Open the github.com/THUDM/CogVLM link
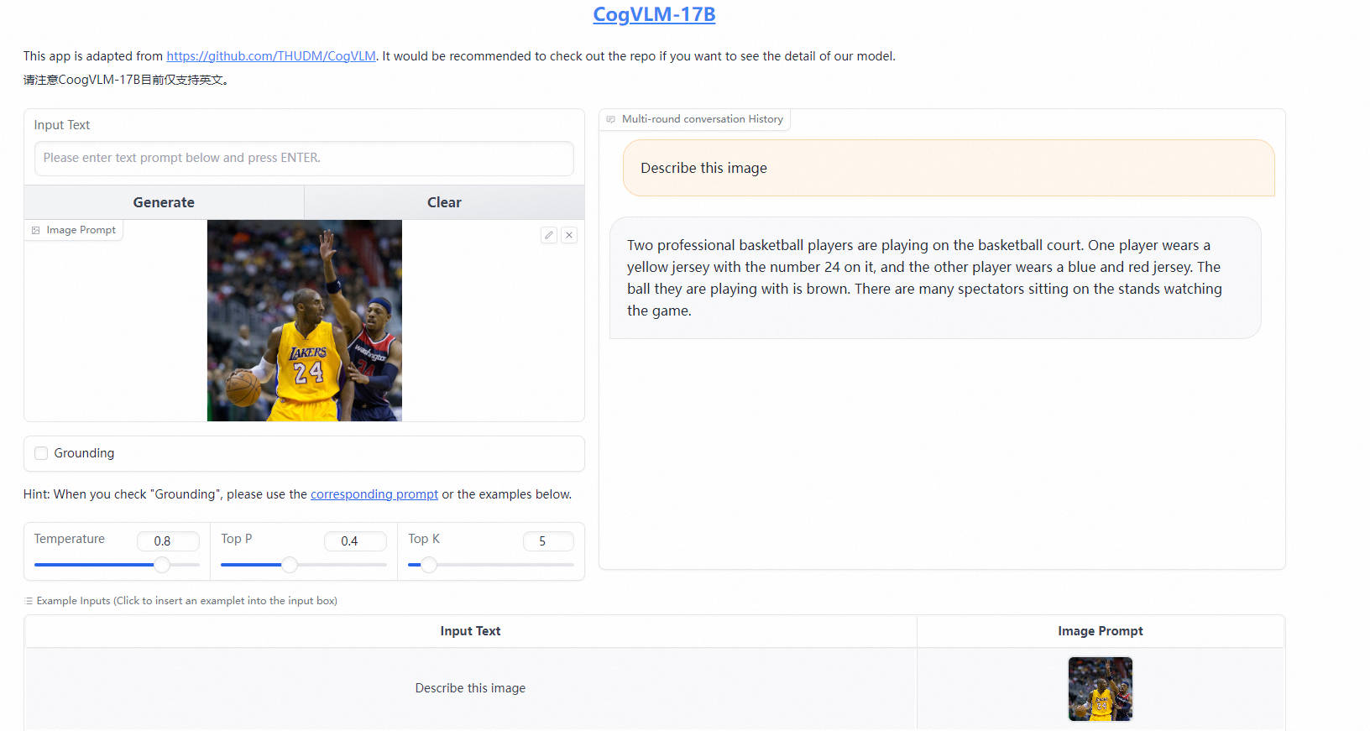Viewport: 1370px width, 731px height. click(271, 56)
